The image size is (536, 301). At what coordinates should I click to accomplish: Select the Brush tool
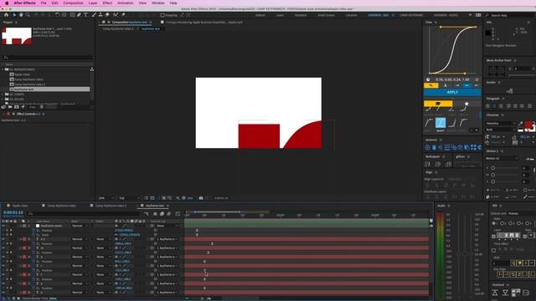click(94, 15)
